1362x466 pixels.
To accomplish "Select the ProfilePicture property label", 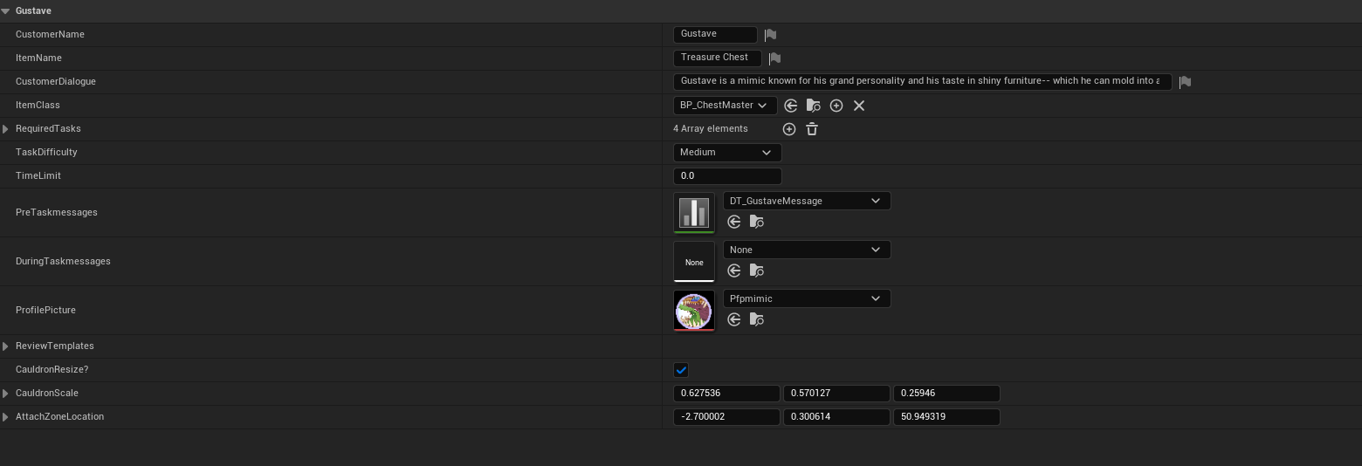I will coord(45,311).
